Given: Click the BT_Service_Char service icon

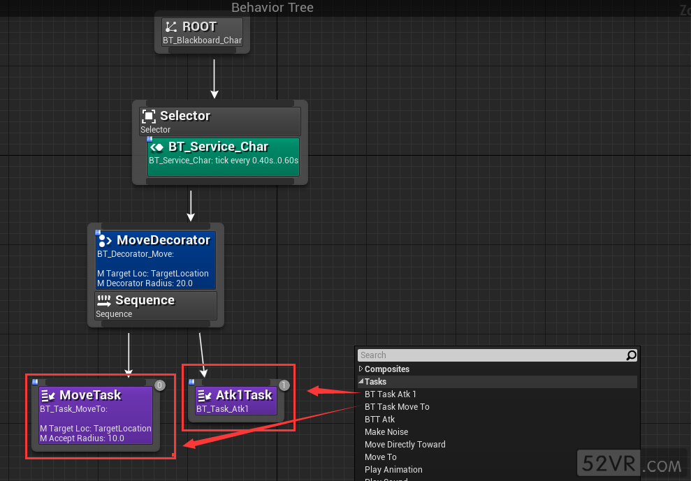Looking at the screenshot, I should coord(157,147).
